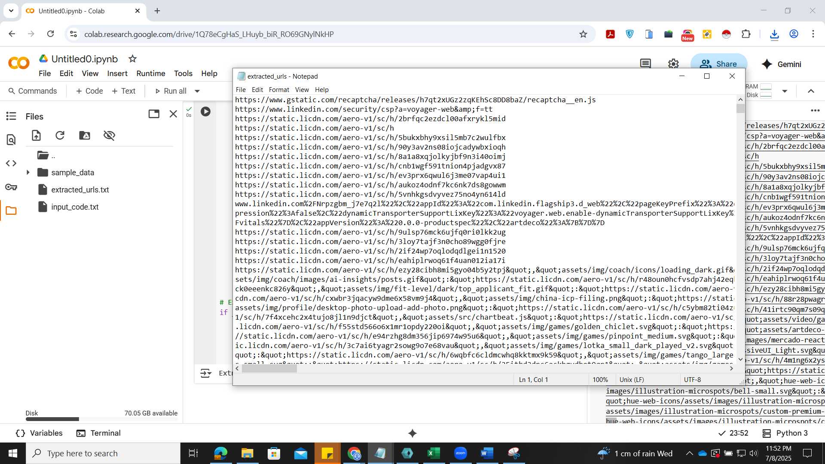Click the Share button

point(719,64)
